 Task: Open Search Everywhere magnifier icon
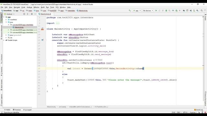point(202,11)
